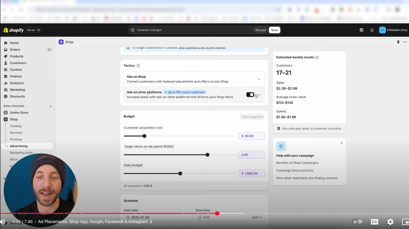Click the Shopify logo
Screen dimensions: 409x229
click(14, 30)
